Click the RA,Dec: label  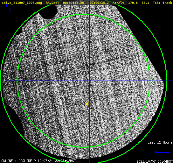point(52,3)
